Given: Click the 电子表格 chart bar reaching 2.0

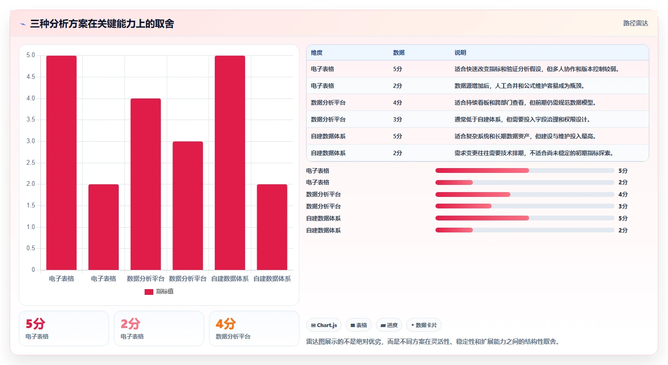Looking at the screenshot, I should point(103,227).
